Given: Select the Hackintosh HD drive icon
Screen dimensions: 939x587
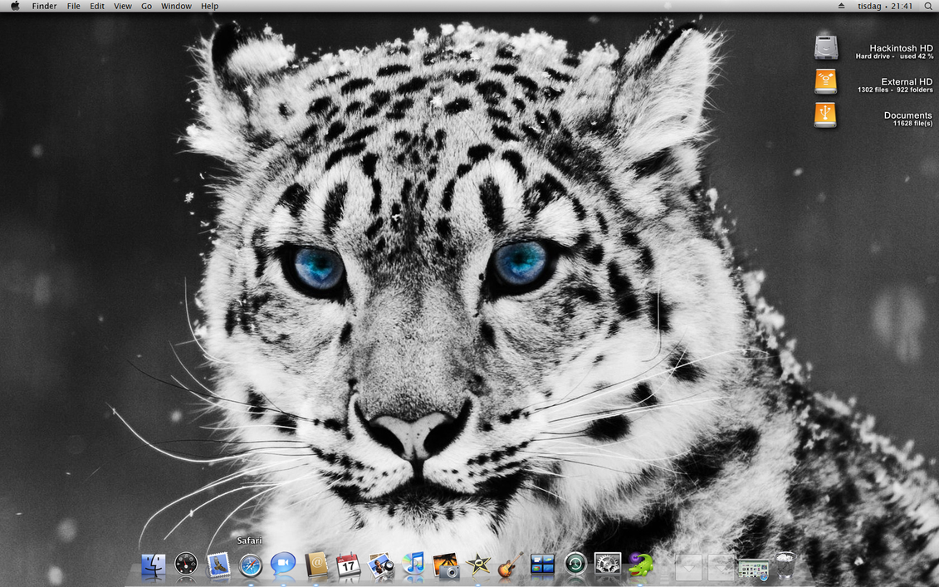Looking at the screenshot, I should tap(826, 47).
